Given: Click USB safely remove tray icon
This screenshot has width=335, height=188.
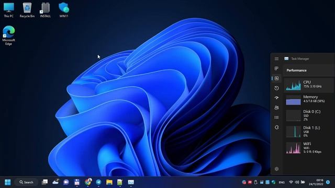Looking at the screenshot, I should 256,182.
